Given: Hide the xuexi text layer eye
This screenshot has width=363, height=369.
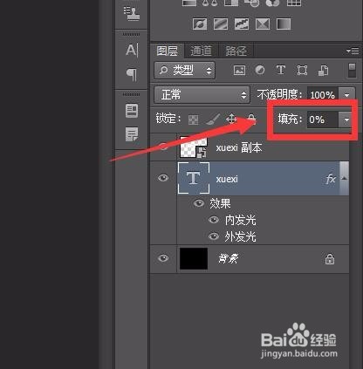Looking at the screenshot, I should 163,178.
